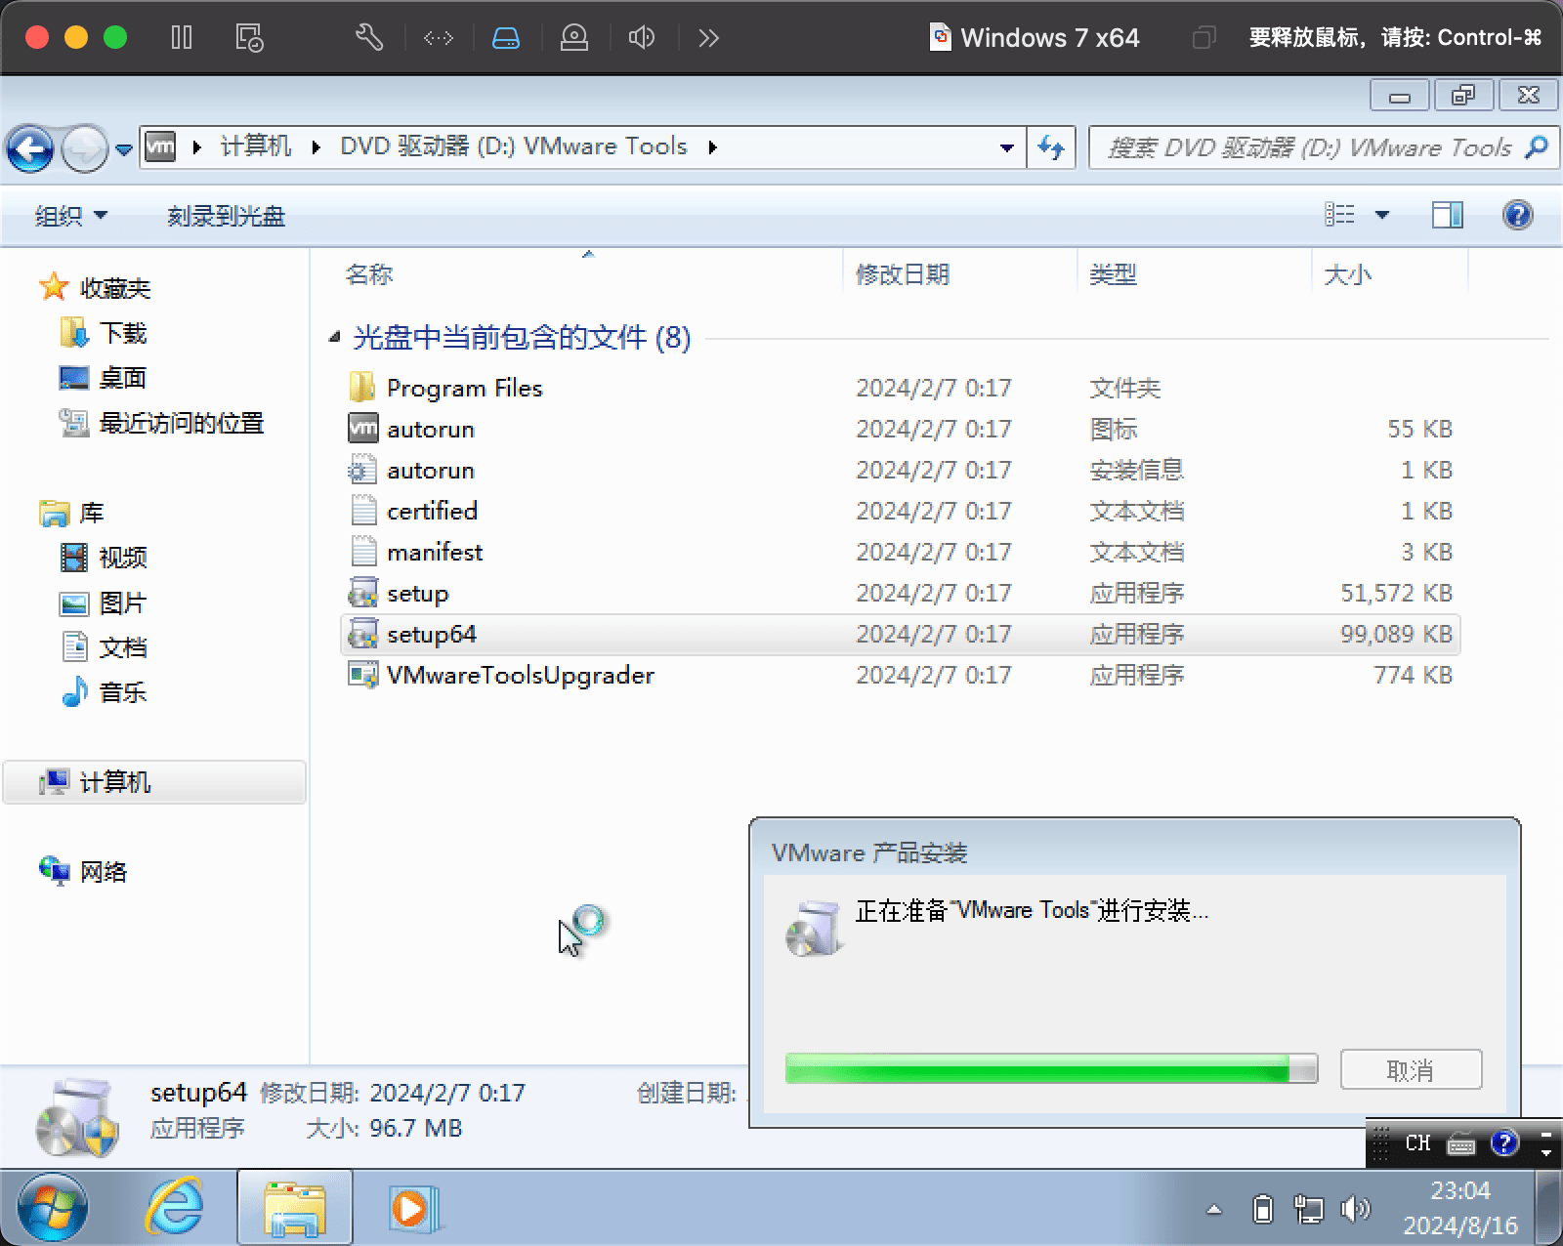Open 桌面 in navigation pane
The width and height of the screenshot is (1563, 1246).
pos(104,378)
